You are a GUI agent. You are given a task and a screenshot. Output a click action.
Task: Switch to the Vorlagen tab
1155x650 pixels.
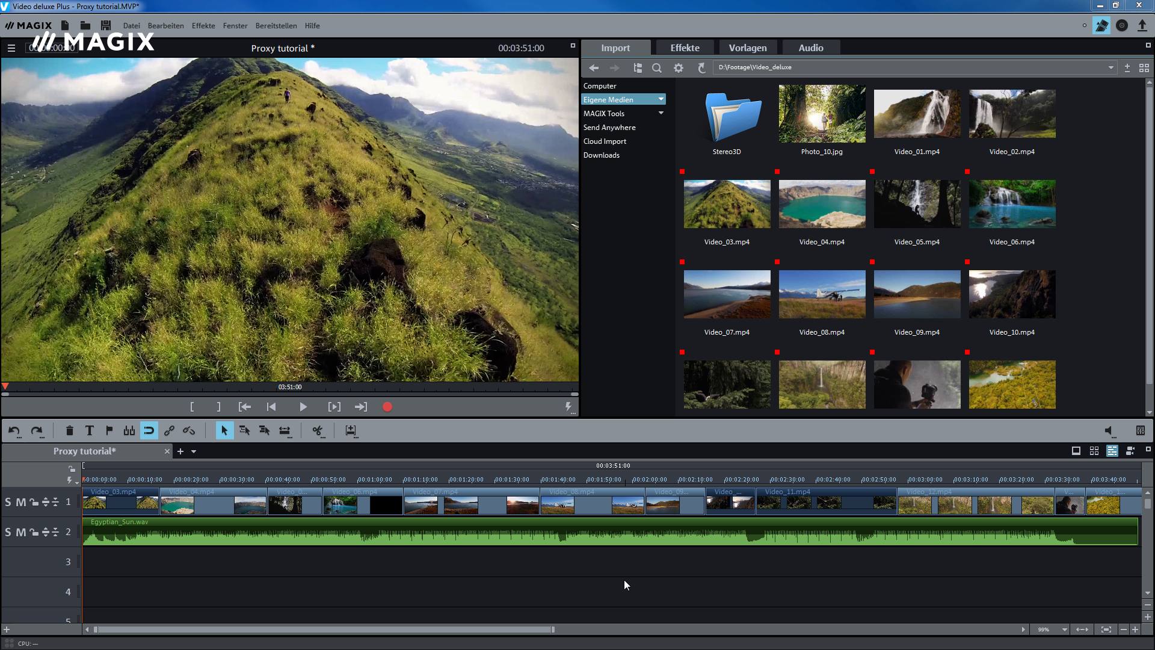(x=748, y=48)
